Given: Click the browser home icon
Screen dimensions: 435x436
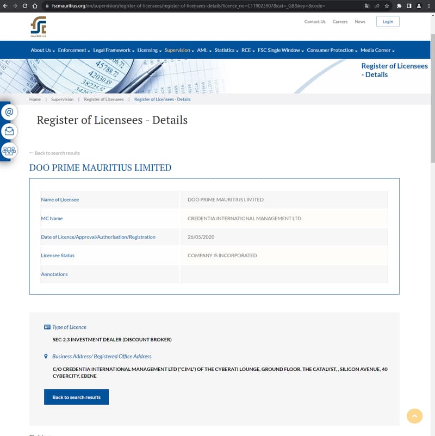Looking at the screenshot, I should tap(35, 5).
